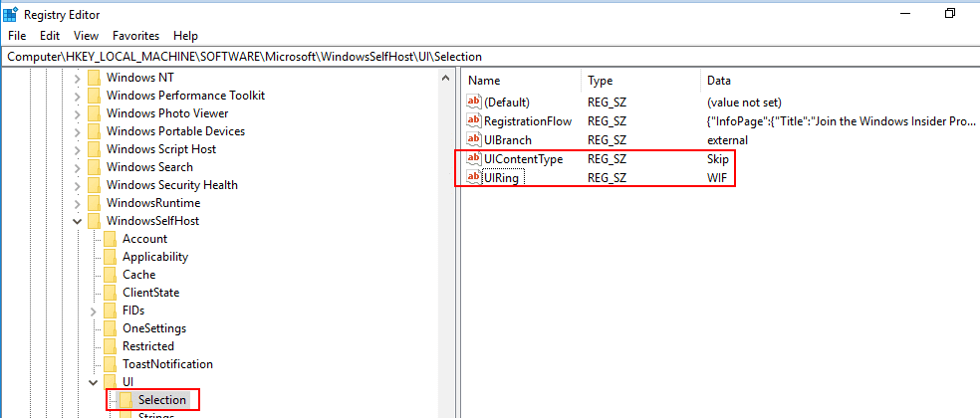
Task: Select the Selection folder icon
Action: tap(126, 400)
